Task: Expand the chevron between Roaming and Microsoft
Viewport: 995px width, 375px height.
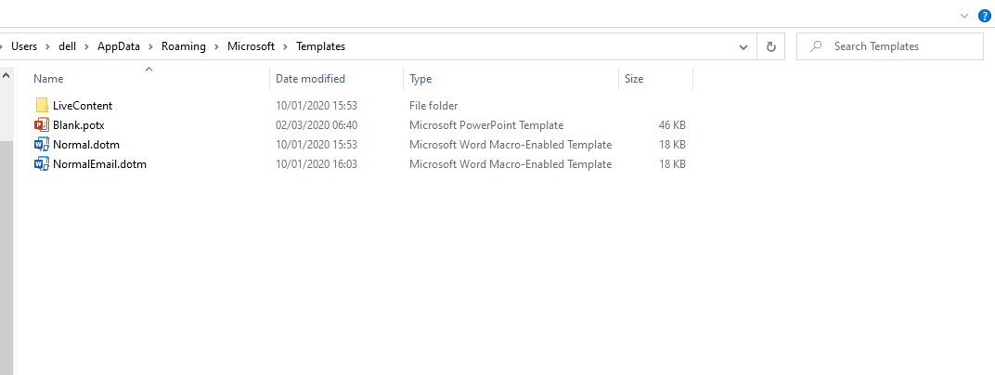Action: click(217, 46)
